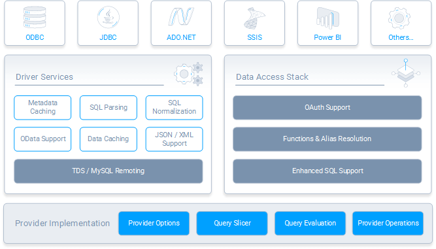Screen dimensions: 436x249
Task: Click the Provider Options button
Action: (154, 223)
